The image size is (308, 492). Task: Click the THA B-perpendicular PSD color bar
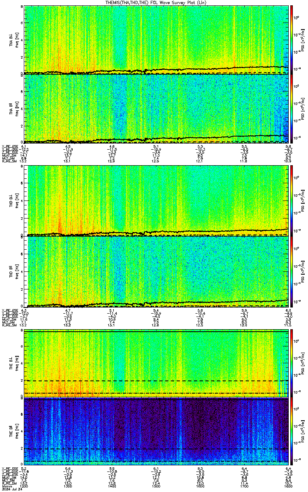[x=292, y=39]
